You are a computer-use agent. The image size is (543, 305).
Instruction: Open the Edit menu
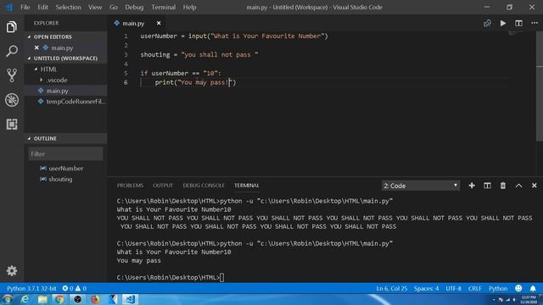(x=43, y=8)
